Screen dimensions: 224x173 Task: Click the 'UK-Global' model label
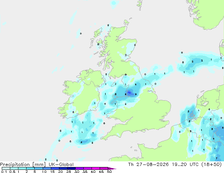61,165
